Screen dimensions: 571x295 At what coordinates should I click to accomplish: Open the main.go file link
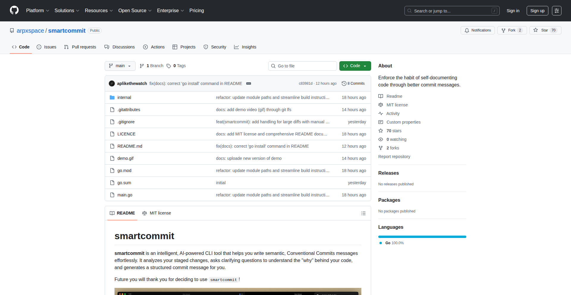click(125, 195)
